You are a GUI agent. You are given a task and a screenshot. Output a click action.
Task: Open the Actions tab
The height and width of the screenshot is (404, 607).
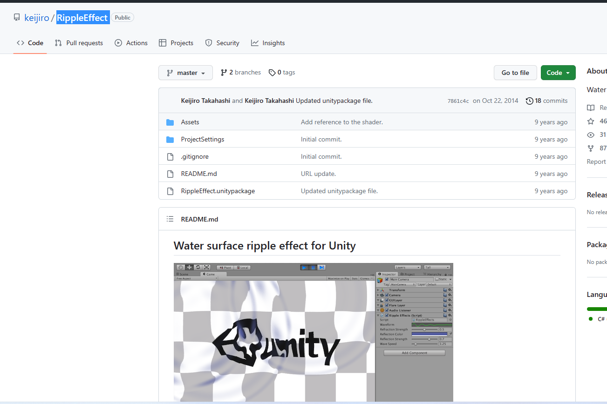[x=131, y=43]
